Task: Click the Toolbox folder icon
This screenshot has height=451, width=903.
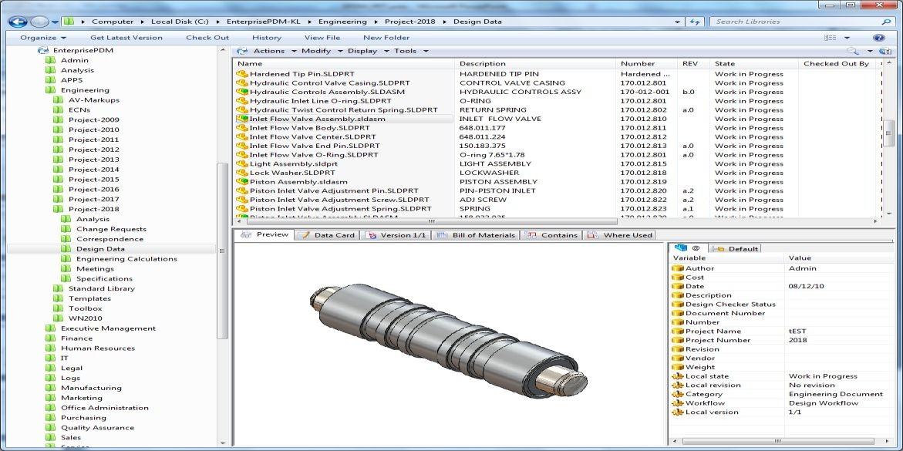Action: pos(58,308)
